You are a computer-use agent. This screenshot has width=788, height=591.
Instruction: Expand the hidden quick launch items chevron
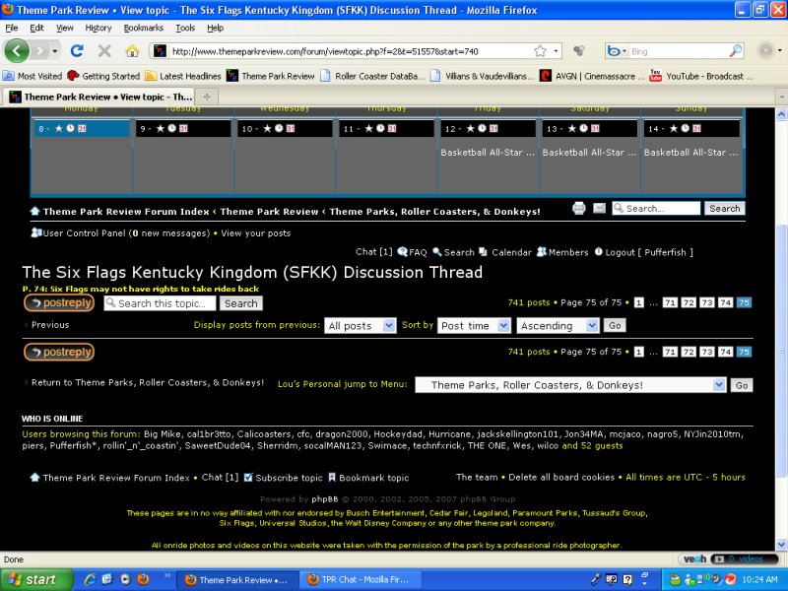pos(166,575)
